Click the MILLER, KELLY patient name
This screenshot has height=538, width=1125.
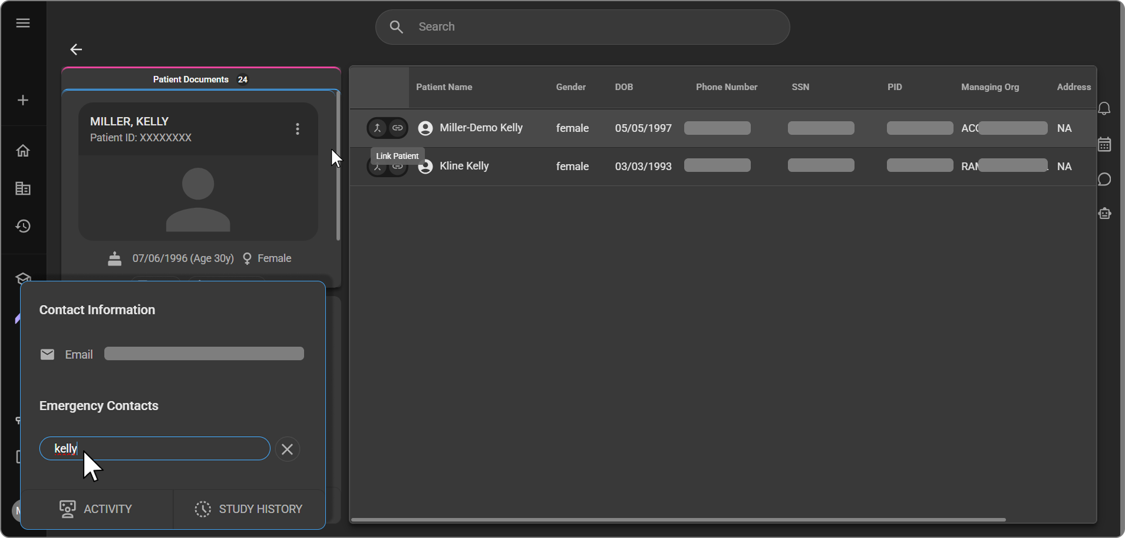129,121
